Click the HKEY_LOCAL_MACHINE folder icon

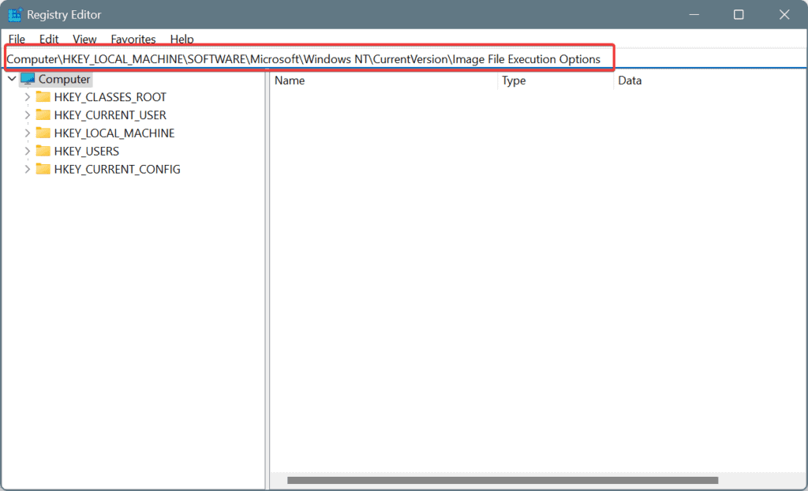point(43,133)
